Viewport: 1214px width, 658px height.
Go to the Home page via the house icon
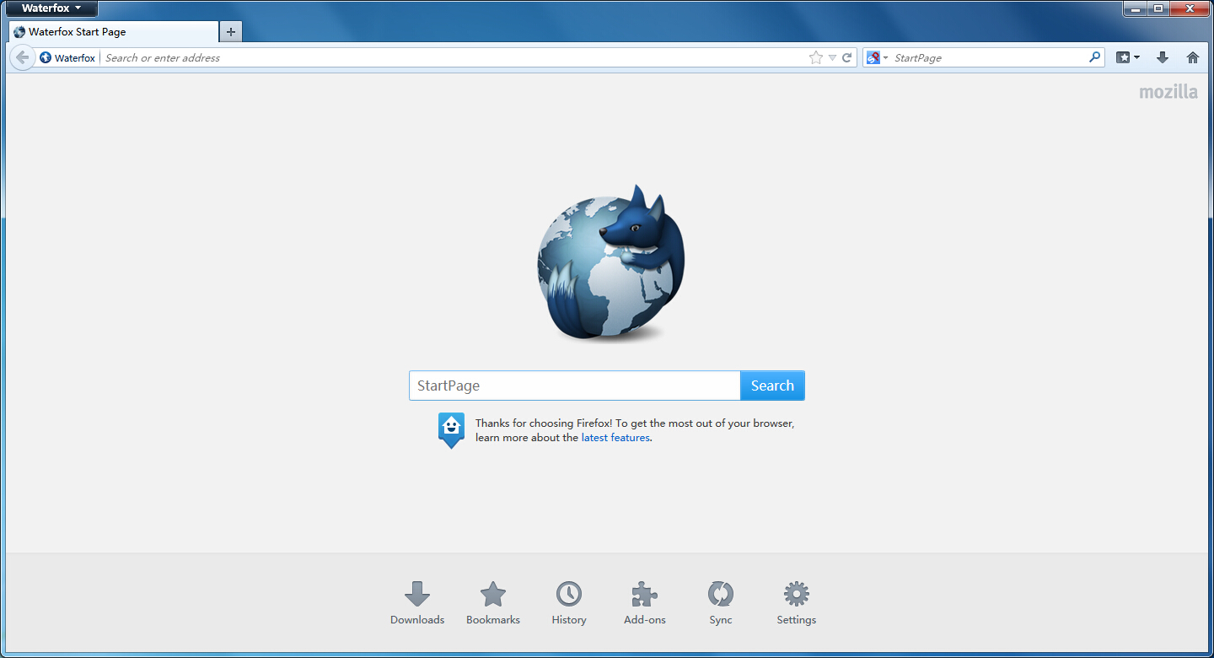(x=1192, y=57)
